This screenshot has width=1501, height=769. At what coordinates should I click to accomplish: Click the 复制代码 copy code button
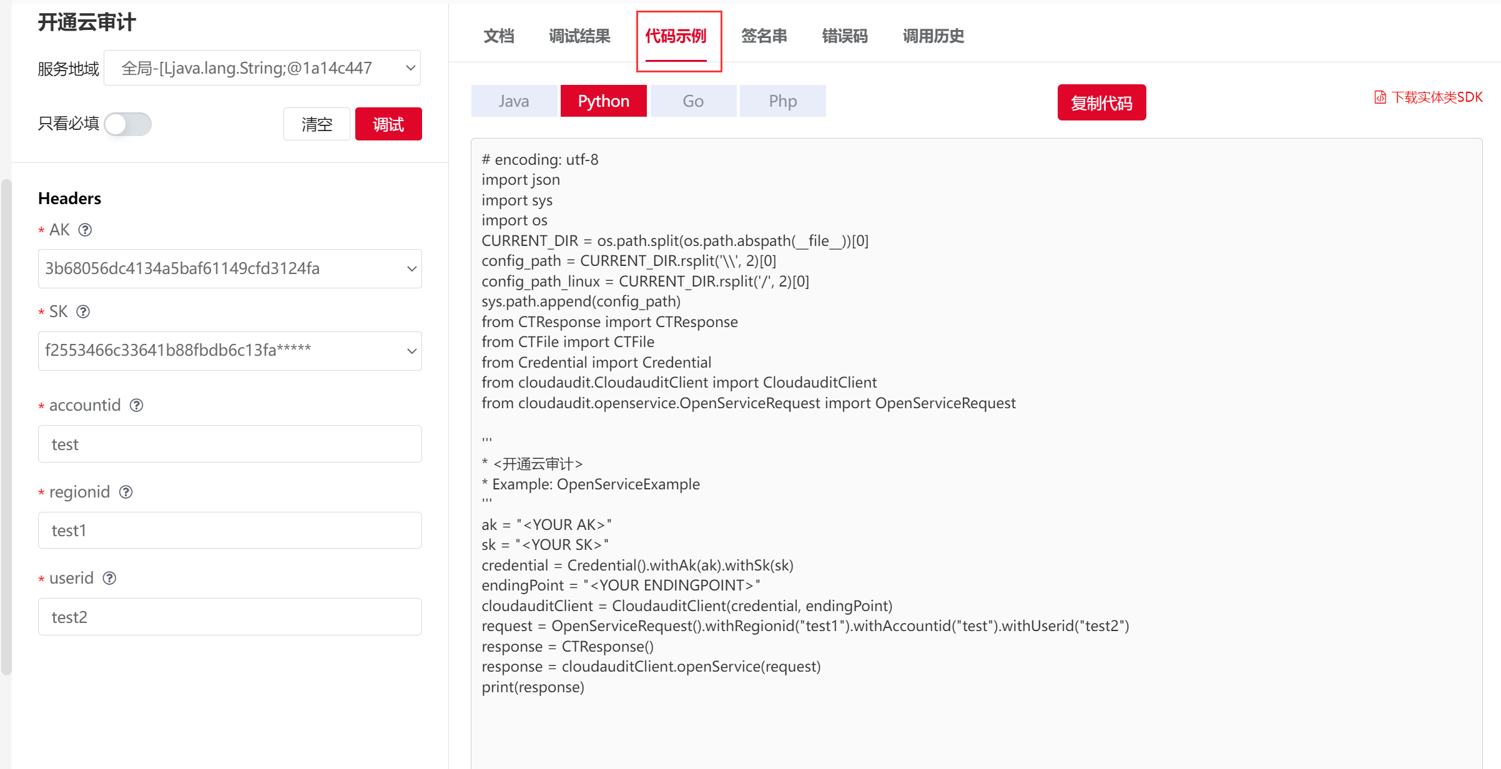[1101, 102]
